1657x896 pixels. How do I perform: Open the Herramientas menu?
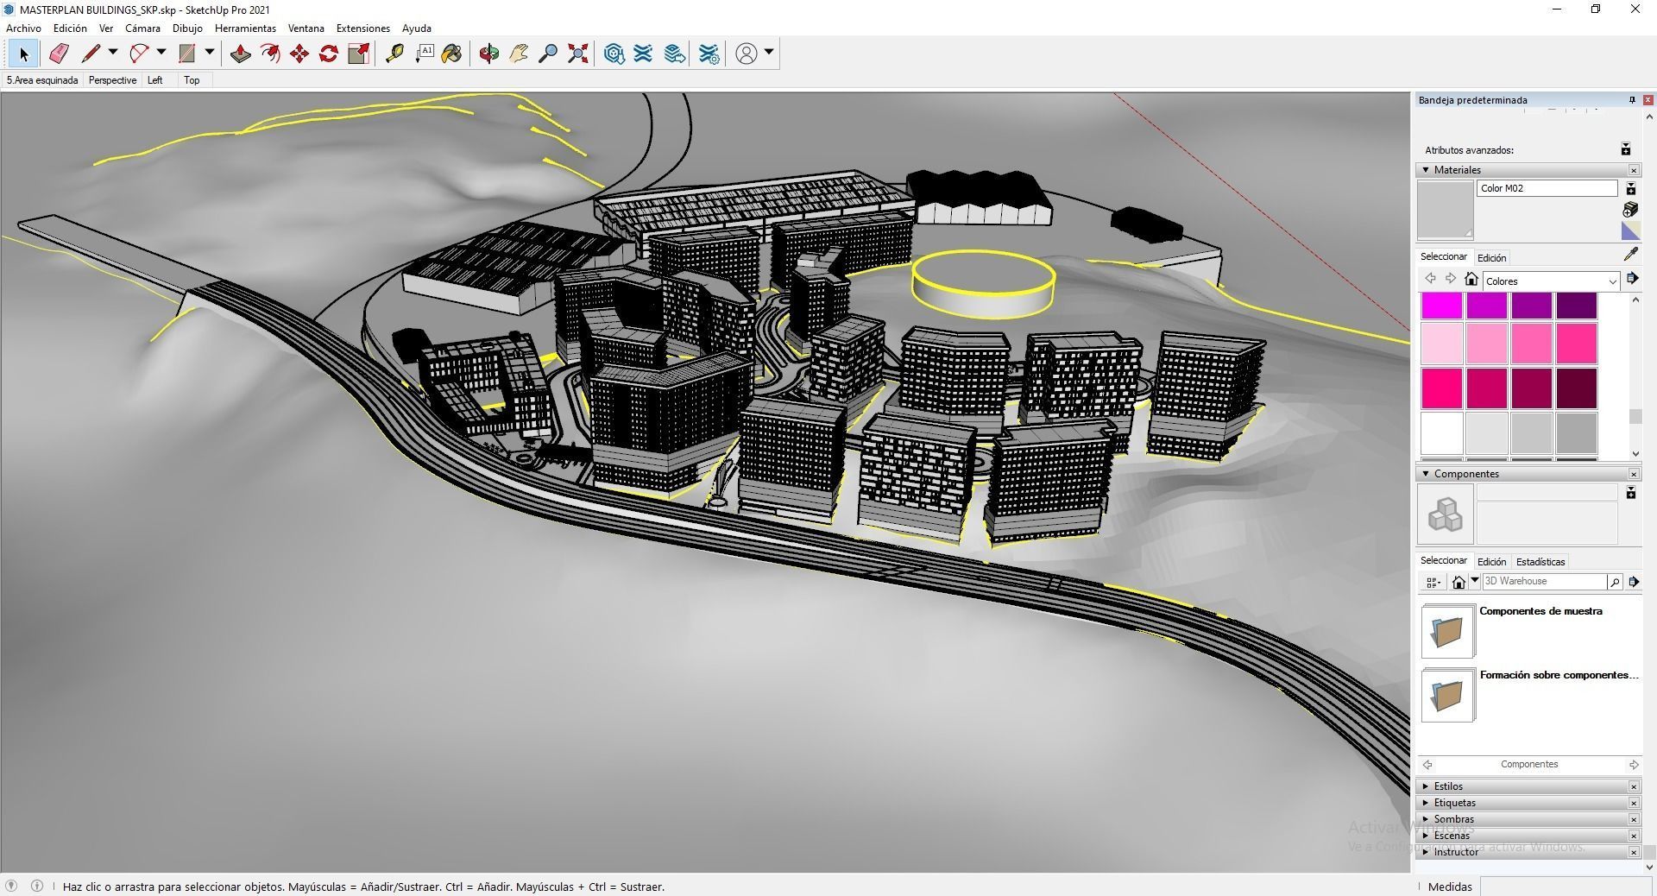click(245, 28)
